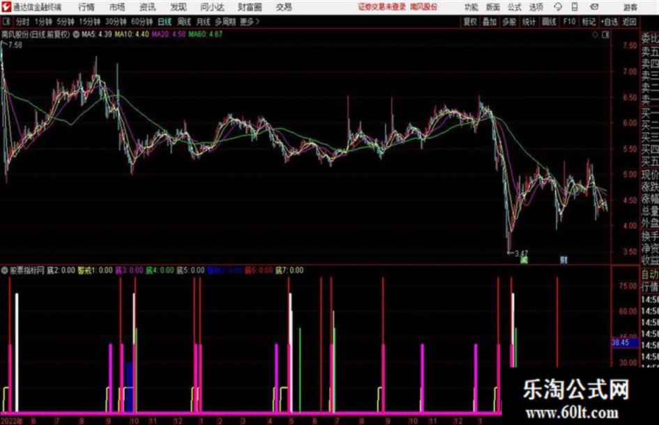Viewport: 659px width, 425px height.
Task: Click the 证券交易未登录 login link
Action: point(382,7)
